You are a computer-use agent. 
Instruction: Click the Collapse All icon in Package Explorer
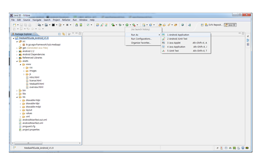coord(59,34)
